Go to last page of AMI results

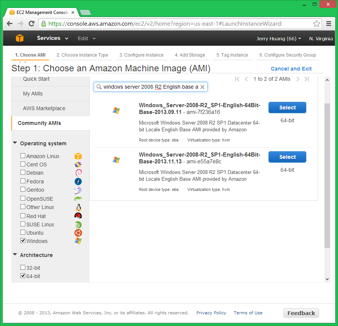coord(307,79)
